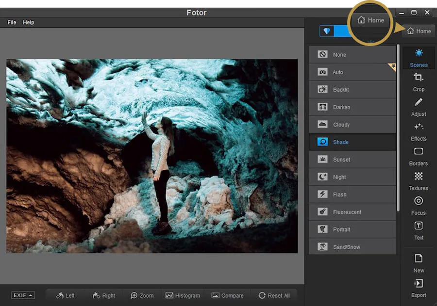
Task: Open the Text tool
Action: 418,231
